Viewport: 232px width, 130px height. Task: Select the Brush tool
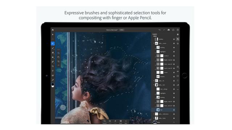53,48
